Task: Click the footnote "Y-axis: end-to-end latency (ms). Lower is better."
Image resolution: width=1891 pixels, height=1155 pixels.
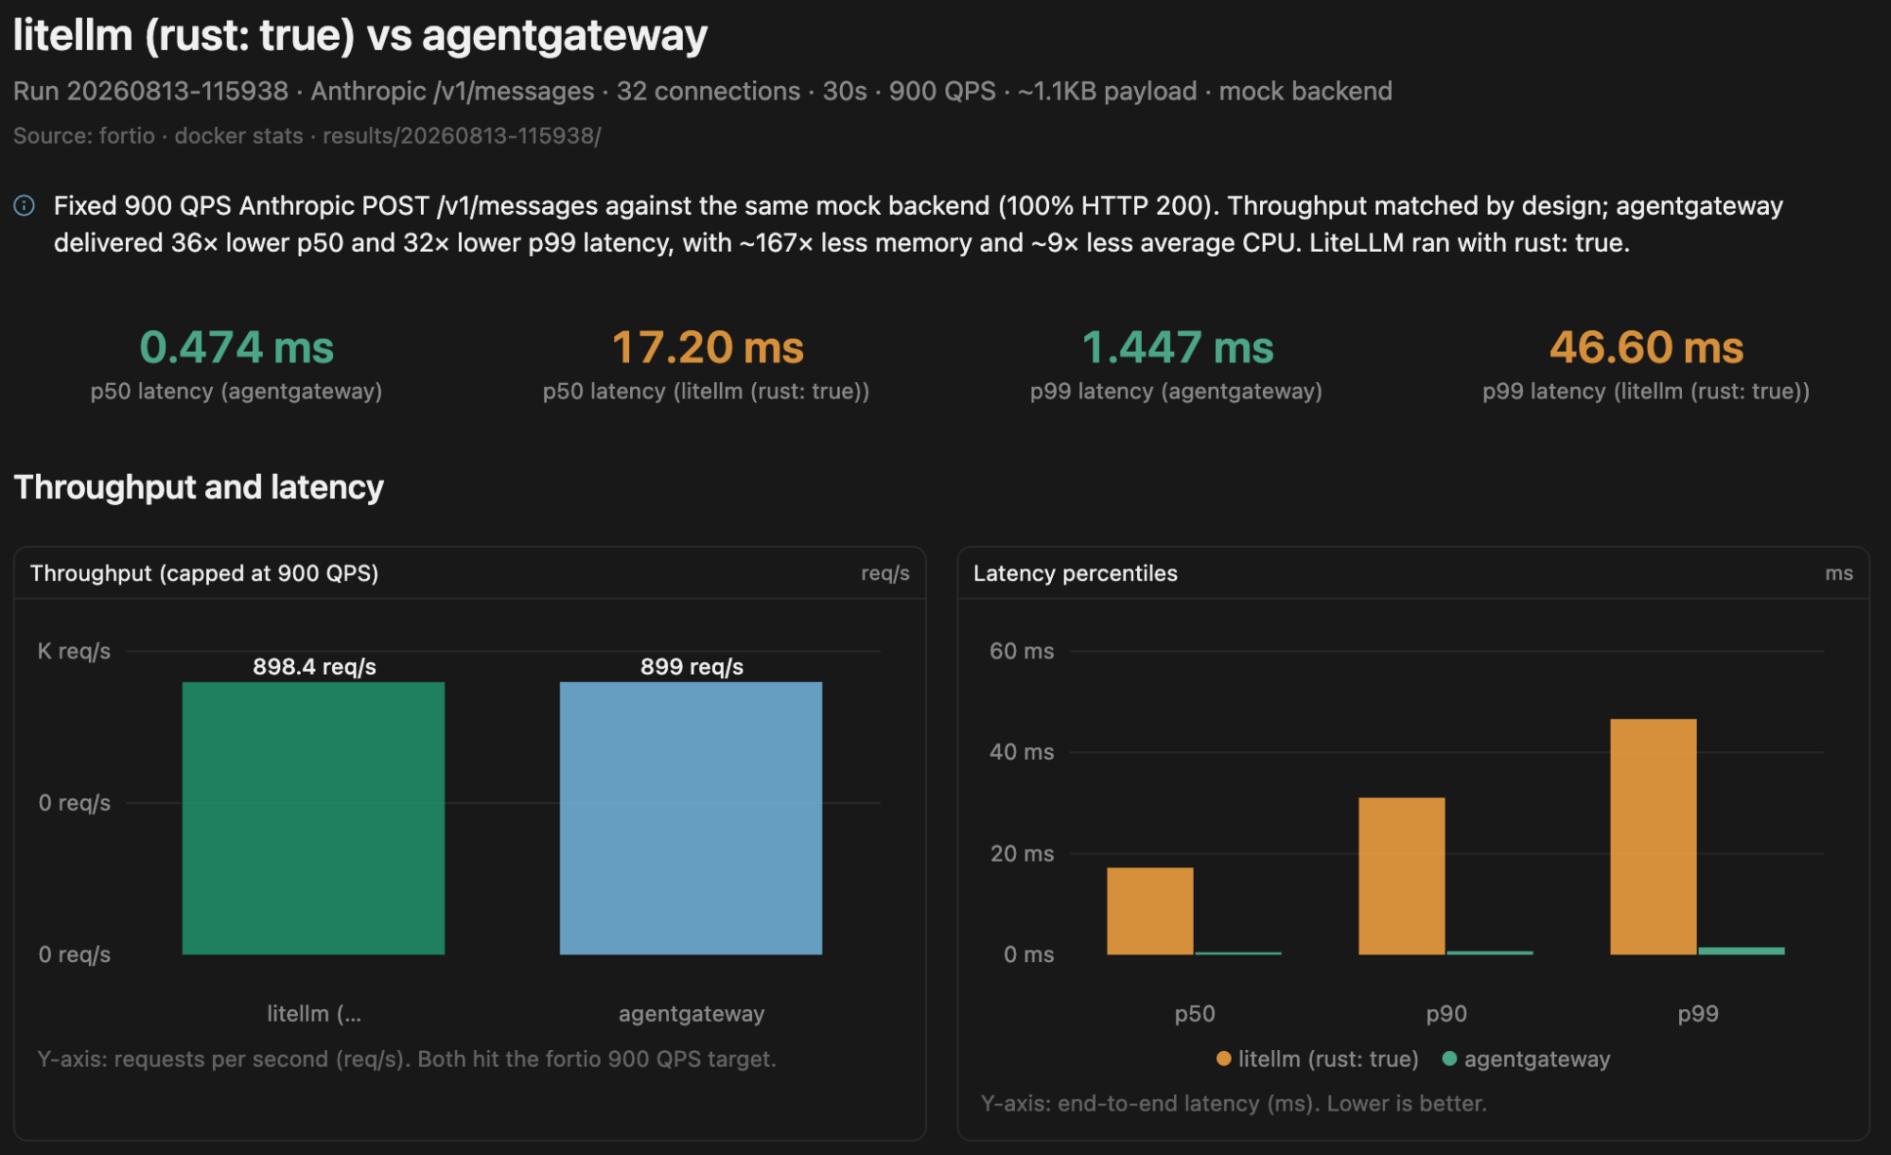Action: tap(1234, 1104)
